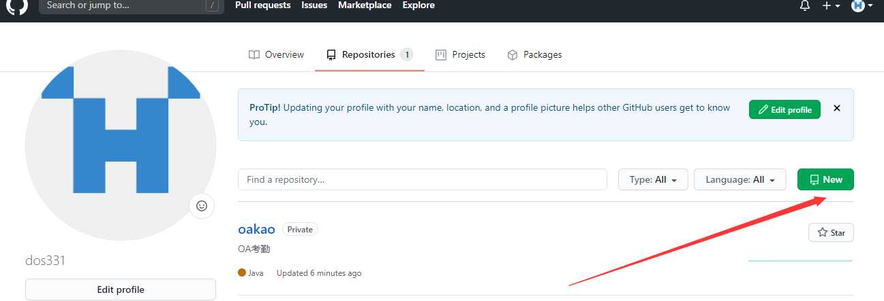
Task: Switch to the Overview tab
Action: (276, 54)
